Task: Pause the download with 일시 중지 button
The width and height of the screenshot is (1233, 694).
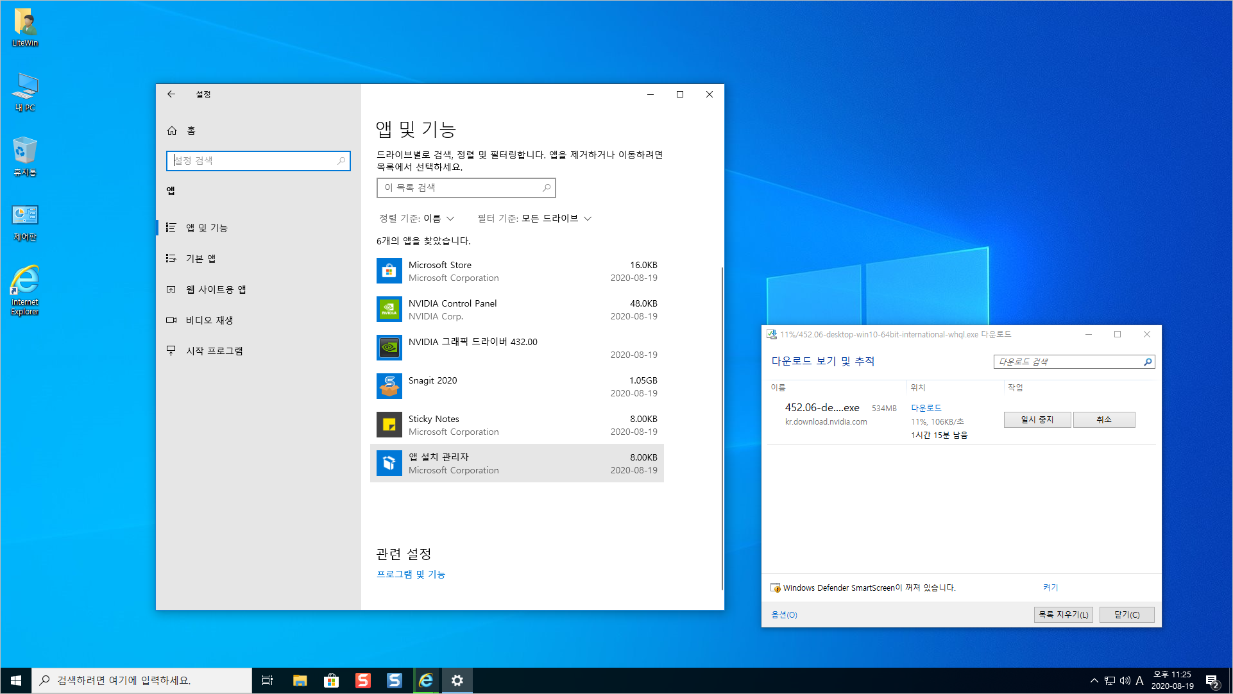Action: 1037,419
